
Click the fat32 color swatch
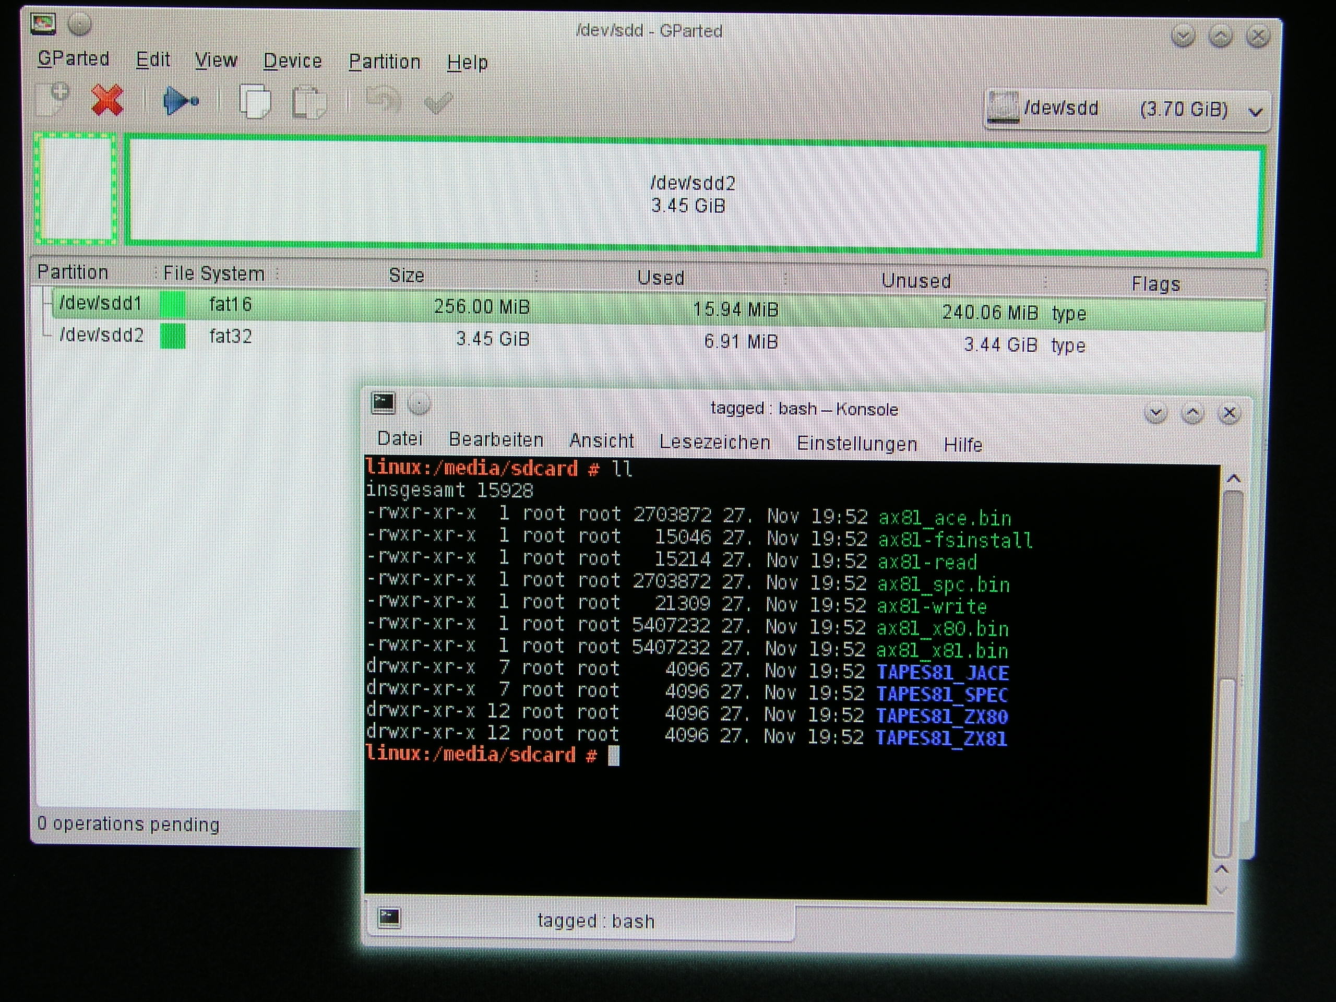pyautogui.click(x=173, y=337)
